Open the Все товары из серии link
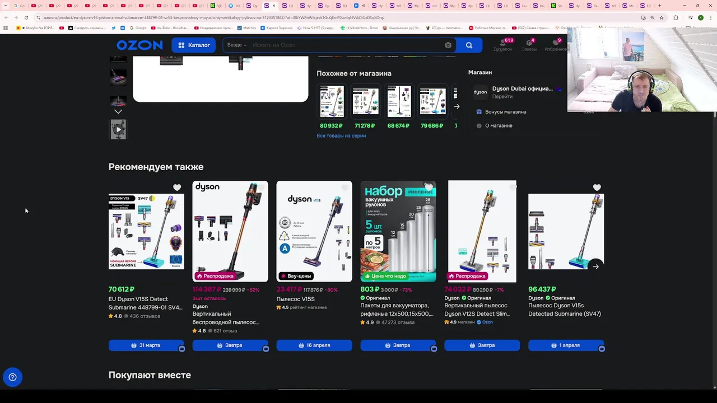717x403 pixels. (341, 136)
